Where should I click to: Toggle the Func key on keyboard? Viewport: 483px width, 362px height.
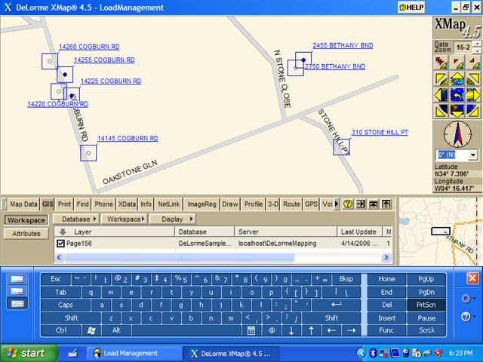pos(386,330)
